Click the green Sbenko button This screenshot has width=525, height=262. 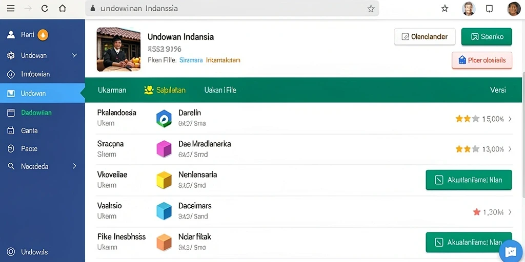487,37
